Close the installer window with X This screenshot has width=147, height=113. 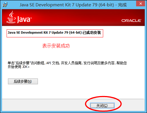[x=140, y=4]
